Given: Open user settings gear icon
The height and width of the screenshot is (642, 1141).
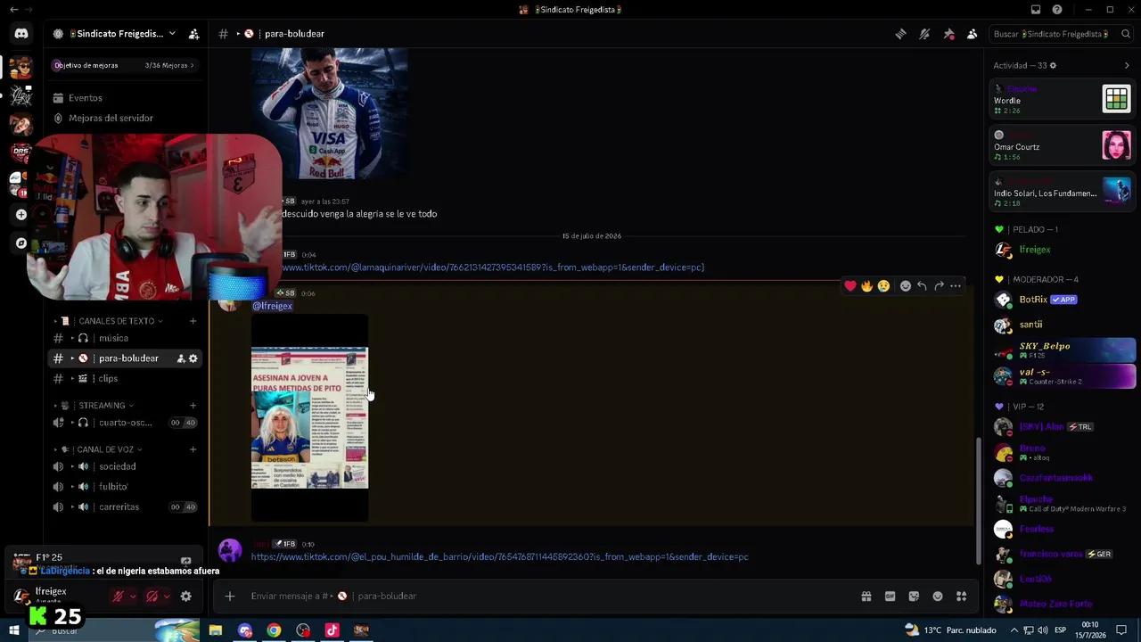Looking at the screenshot, I should point(185,596).
